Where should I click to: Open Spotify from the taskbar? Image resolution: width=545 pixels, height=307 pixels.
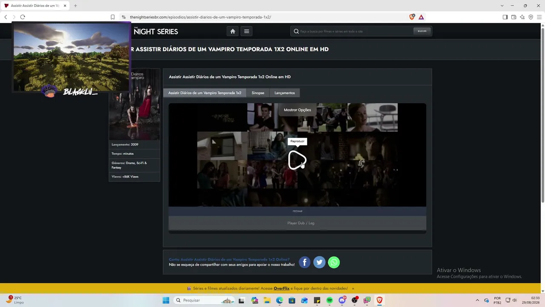(x=330, y=300)
